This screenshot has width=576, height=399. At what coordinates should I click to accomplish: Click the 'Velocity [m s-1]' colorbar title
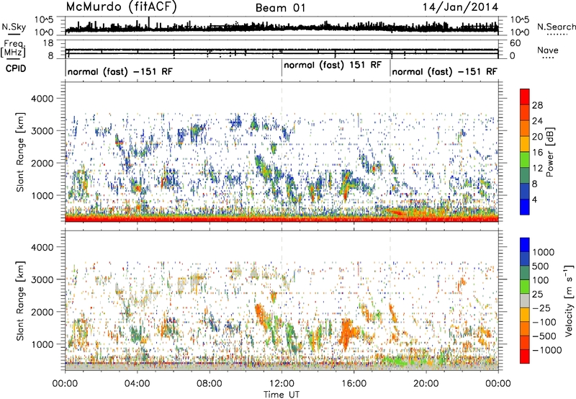(x=569, y=301)
